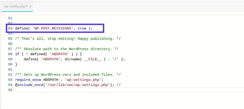Click the __FILE__ constant on line 89

tap(93, 59)
